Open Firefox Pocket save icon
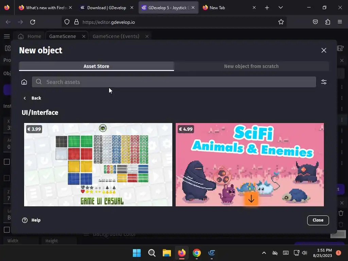348x261 pixels. coord(315,22)
